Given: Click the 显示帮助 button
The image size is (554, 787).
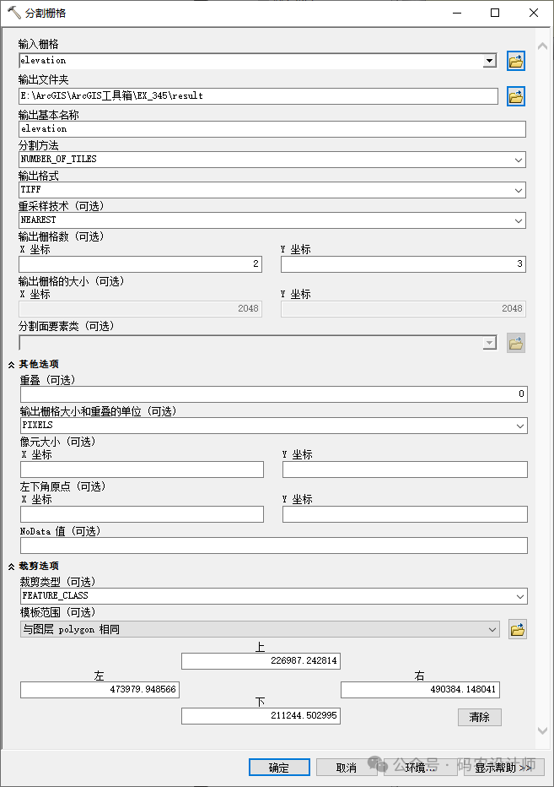Looking at the screenshot, I should point(503,768).
